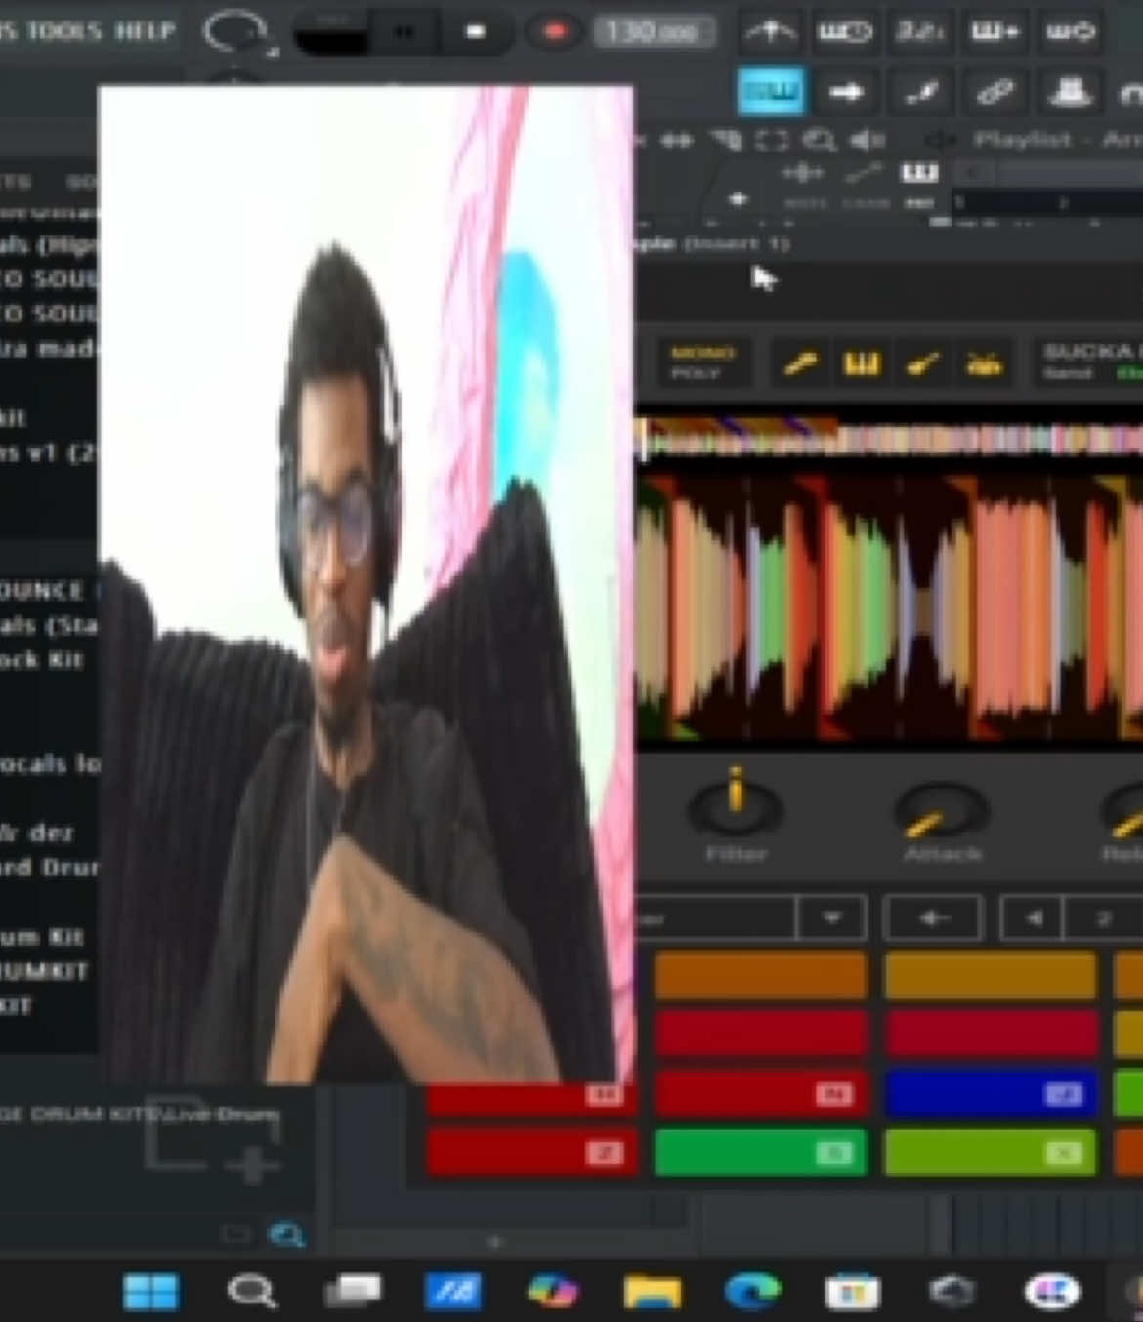Open File Explorer from the Windows taskbar
The height and width of the screenshot is (1322, 1143).
point(652,1292)
